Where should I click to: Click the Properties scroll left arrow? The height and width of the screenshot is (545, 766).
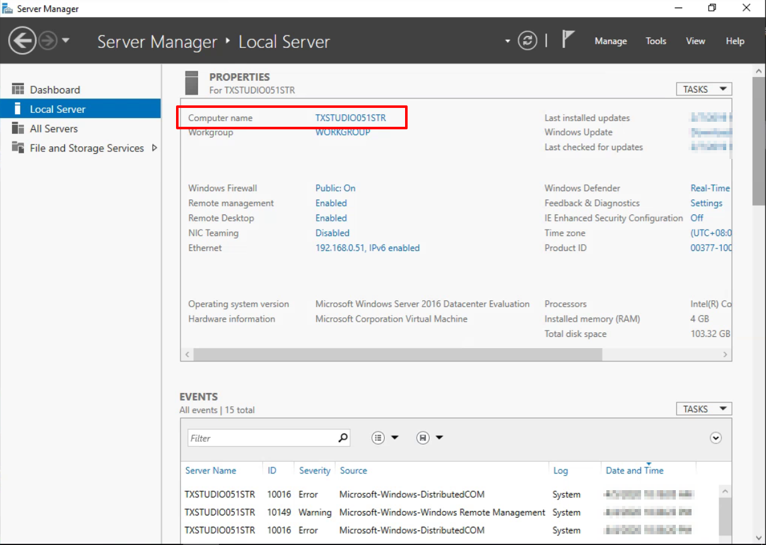[x=187, y=355]
